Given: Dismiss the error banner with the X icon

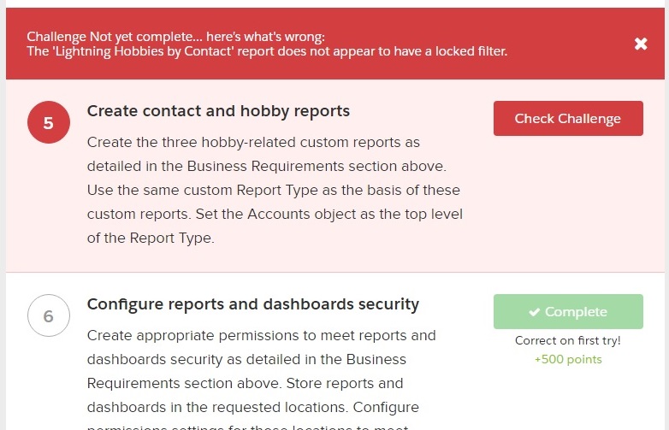Looking at the screenshot, I should coord(641,44).
